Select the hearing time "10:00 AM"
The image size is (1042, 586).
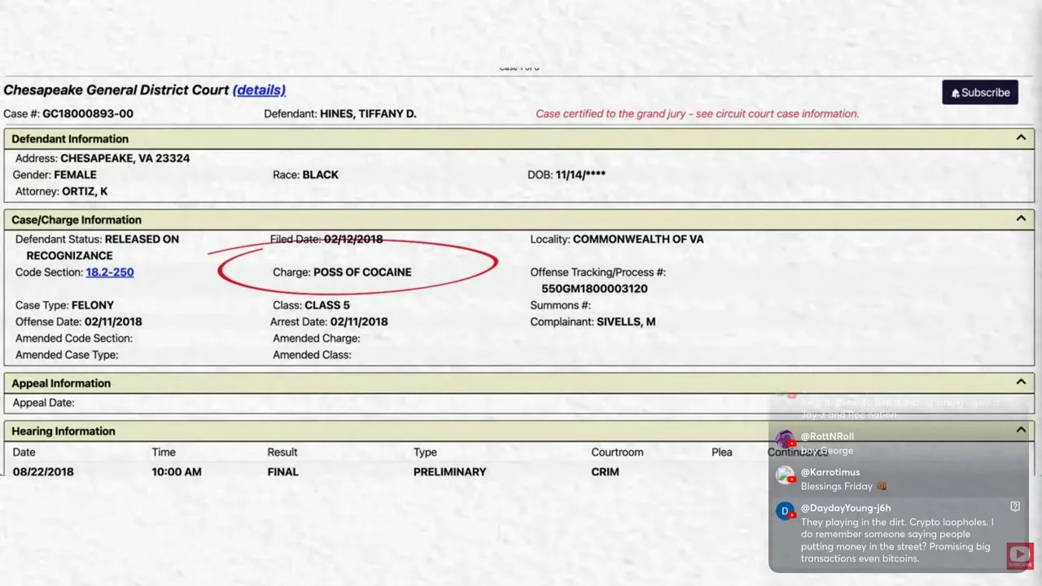coord(177,471)
